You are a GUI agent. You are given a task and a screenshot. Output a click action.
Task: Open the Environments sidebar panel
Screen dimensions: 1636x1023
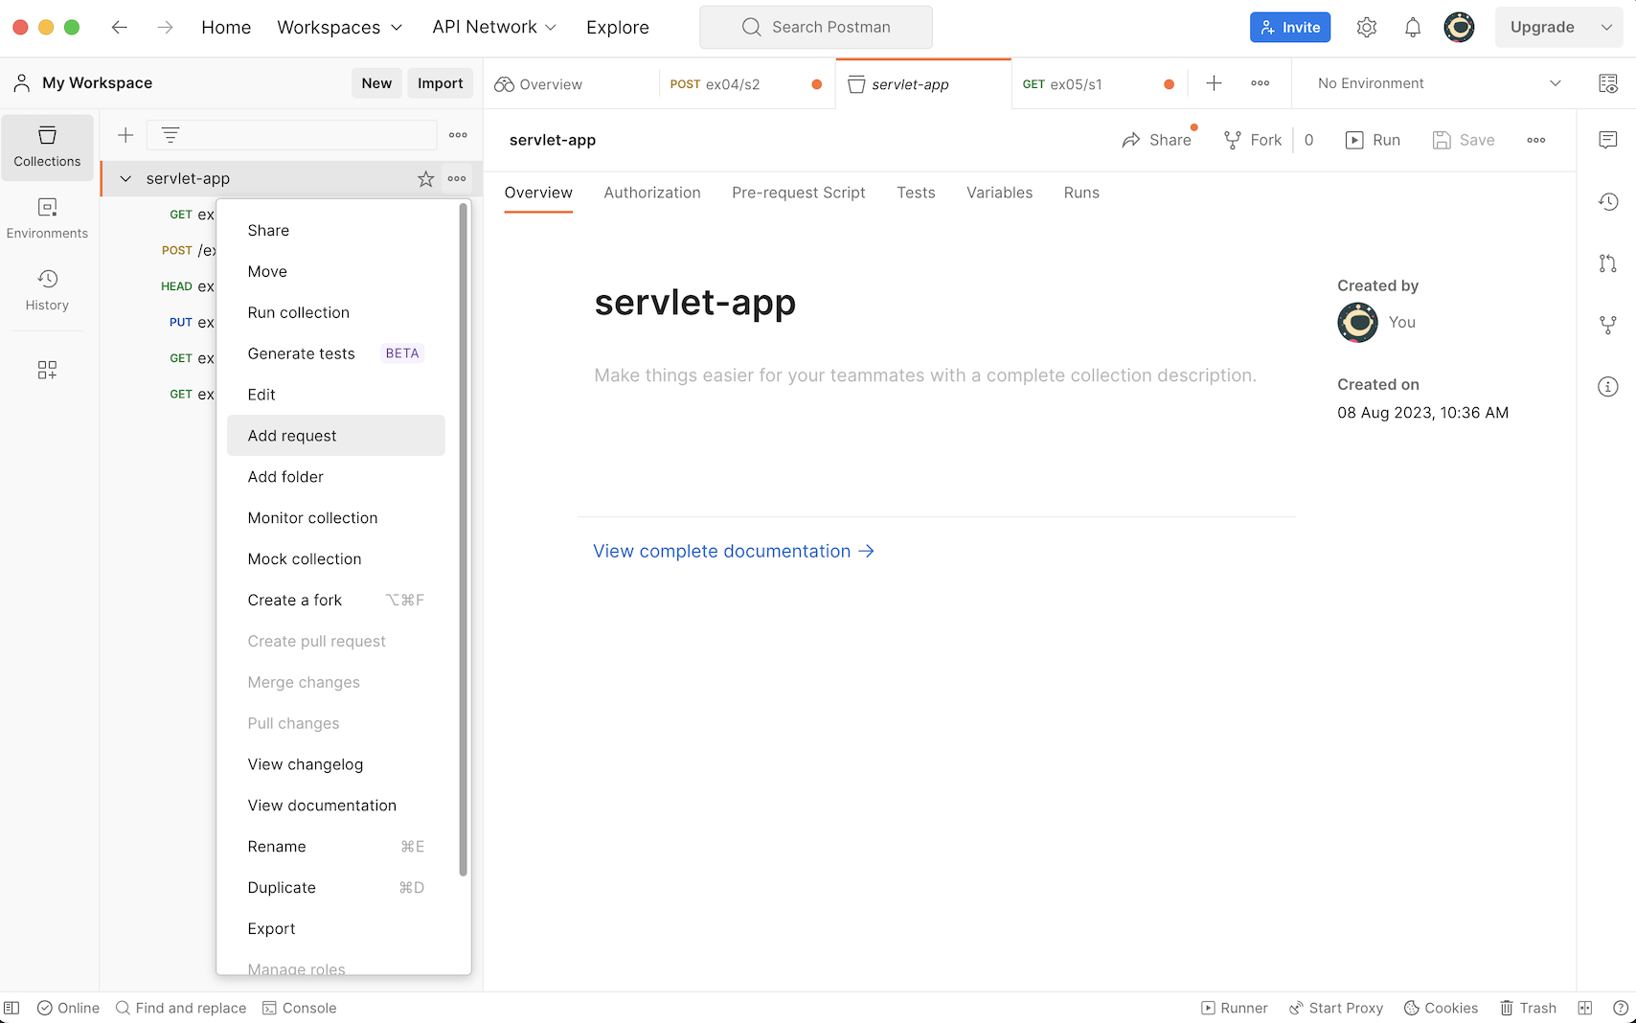click(47, 219)
